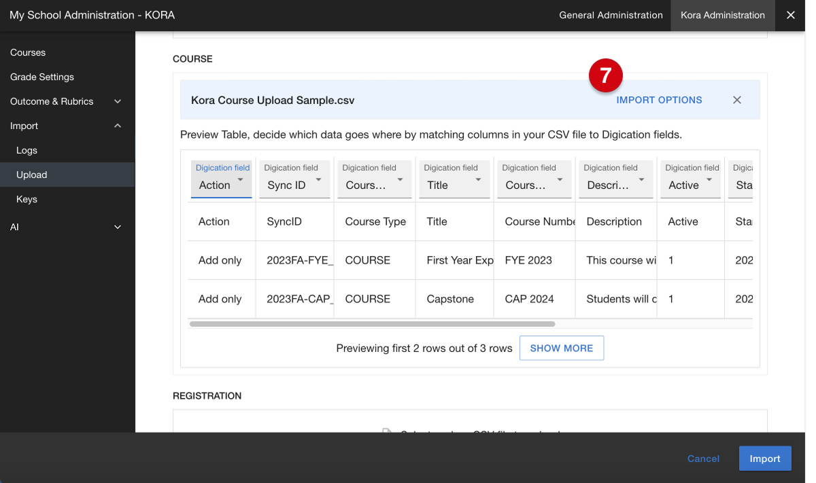
Task: Click the 2023FA-FYE_ sync ID cell
Action: click(295, 260)
